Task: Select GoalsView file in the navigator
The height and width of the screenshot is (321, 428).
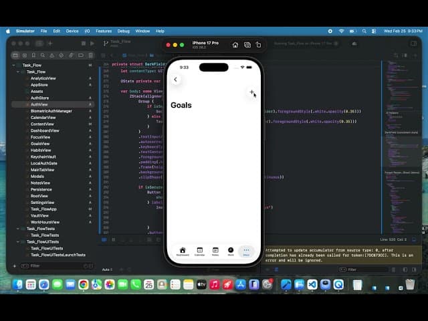Action: click(x=40, y=144)
